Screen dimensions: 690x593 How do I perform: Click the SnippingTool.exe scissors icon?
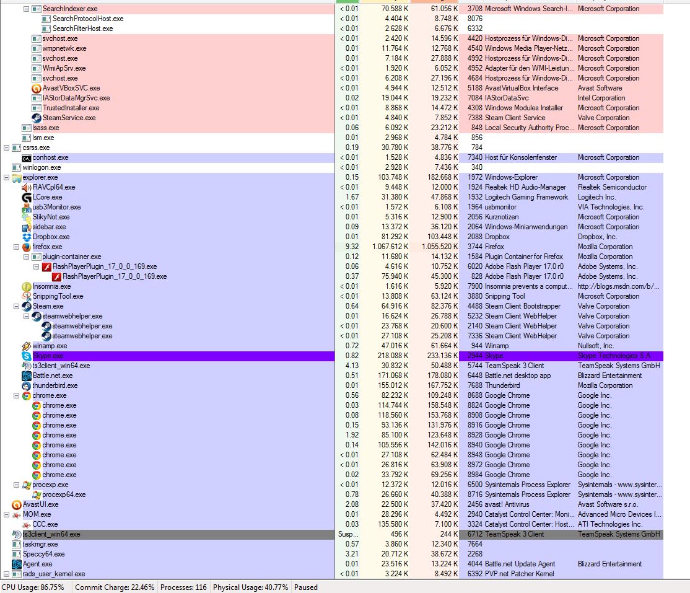pos(27,297)
